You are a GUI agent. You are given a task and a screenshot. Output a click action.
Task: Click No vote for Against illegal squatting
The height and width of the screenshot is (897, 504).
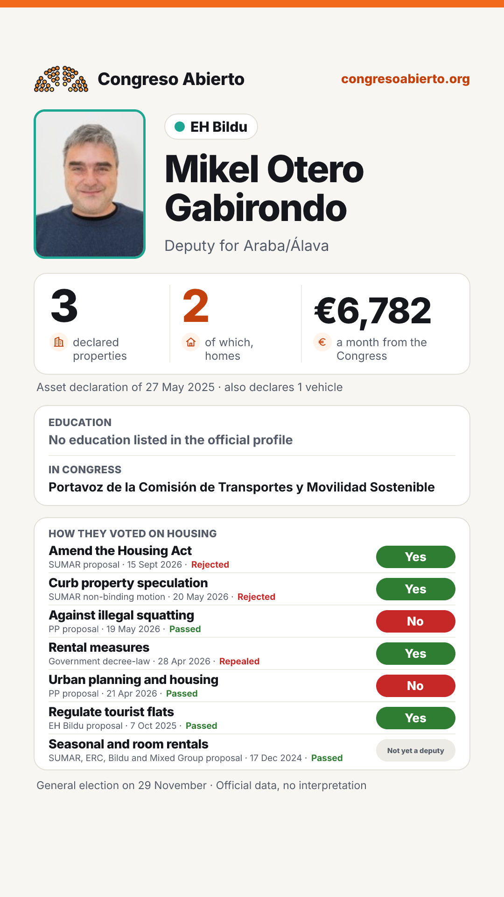416,621
